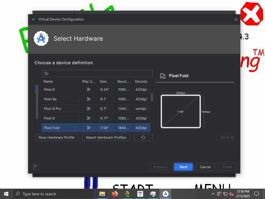Click the search magnifier icon in device filter
This screenshot has height=199, width=265.
(x=46, y=73)
